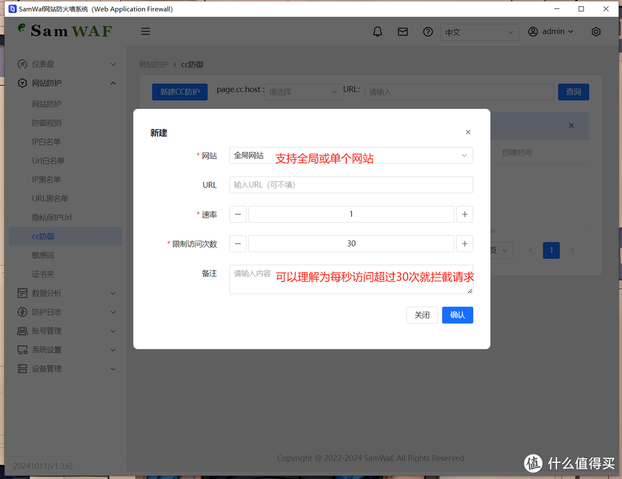Open the notifications bell icon
Viewport: 622px width, 479px height.
(378, 32)
